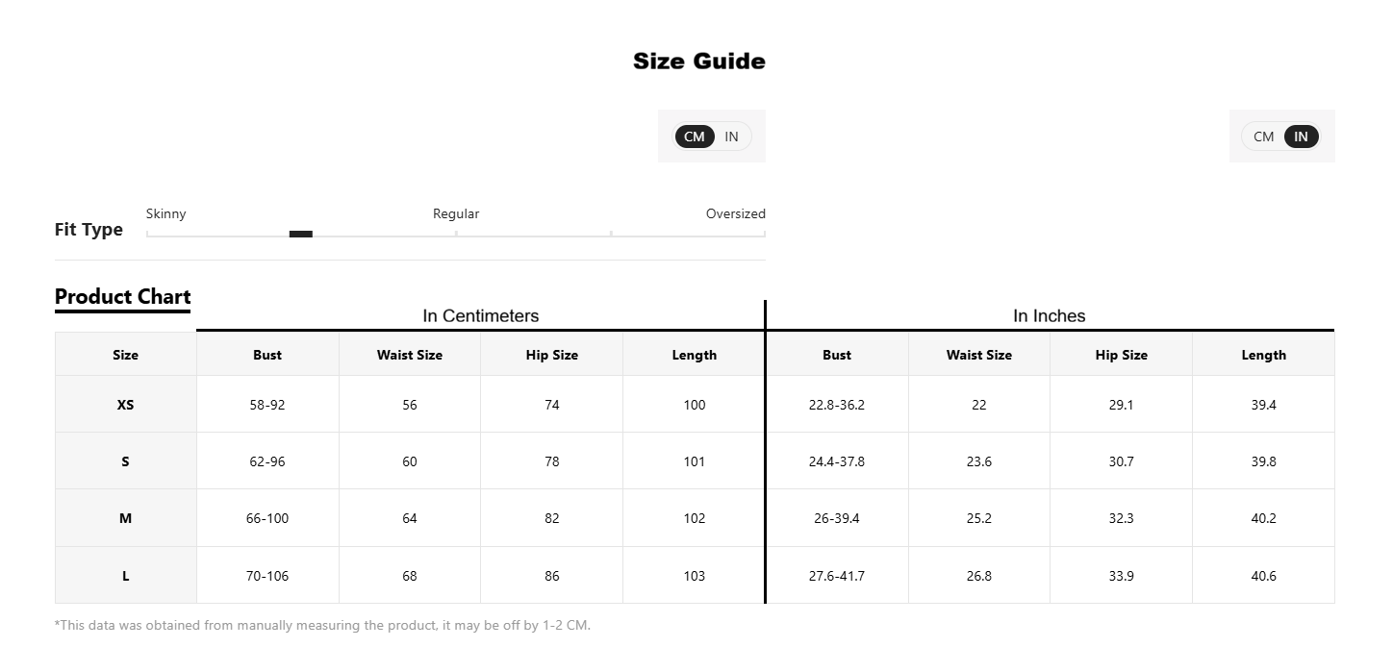Screen dimensions: 1393x672
Task: Click centimeters Bust column header
Action: [267, 355]
